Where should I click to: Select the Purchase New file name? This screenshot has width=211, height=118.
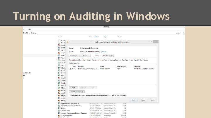coord(65,111)
